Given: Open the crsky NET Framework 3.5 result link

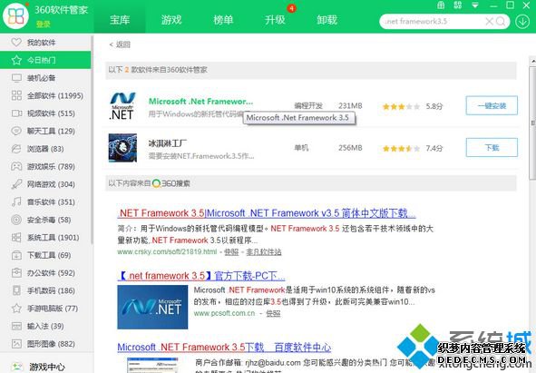Looking at the screenshot, I should point(267,213).
